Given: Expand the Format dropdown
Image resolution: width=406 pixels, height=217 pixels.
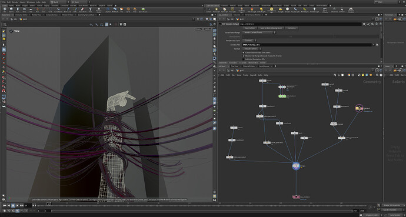Looking at the screenshot, I should click(251, 49).
